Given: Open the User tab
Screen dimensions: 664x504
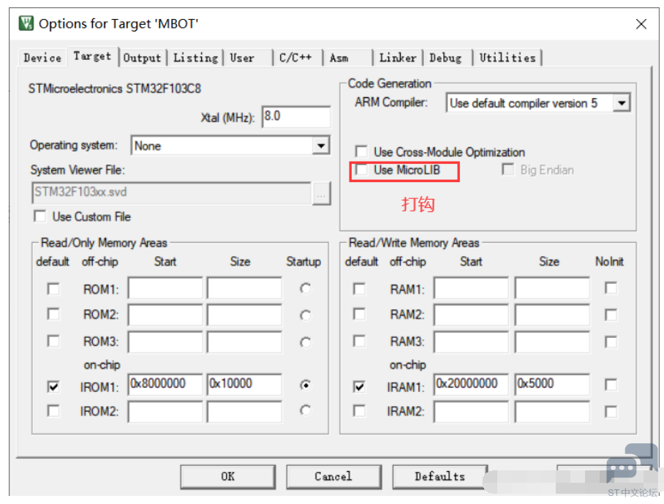Looking at the screenshot, I should tap(242, 58).
